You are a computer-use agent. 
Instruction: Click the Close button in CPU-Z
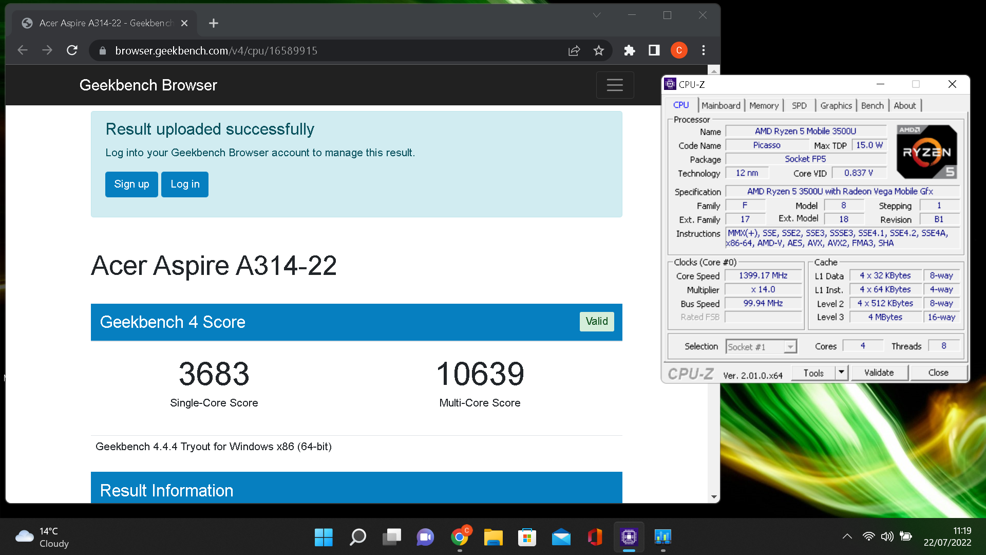coord(938,373)
